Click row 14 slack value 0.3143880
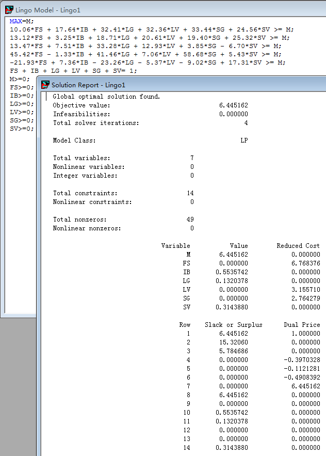326x456 pixels. 232,448
